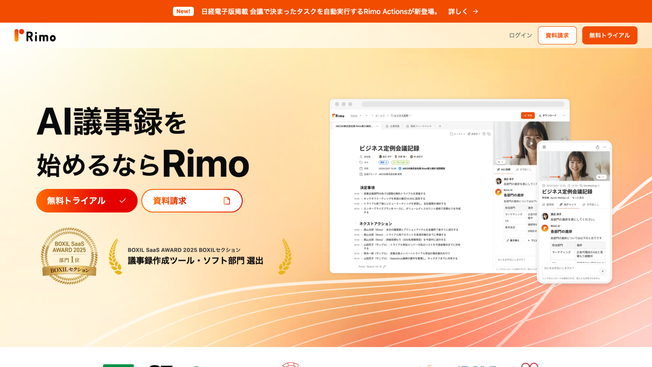Expand the DevMeeting dropdown
The width and height of the screenshot is (652, 367).
point(590,186)
